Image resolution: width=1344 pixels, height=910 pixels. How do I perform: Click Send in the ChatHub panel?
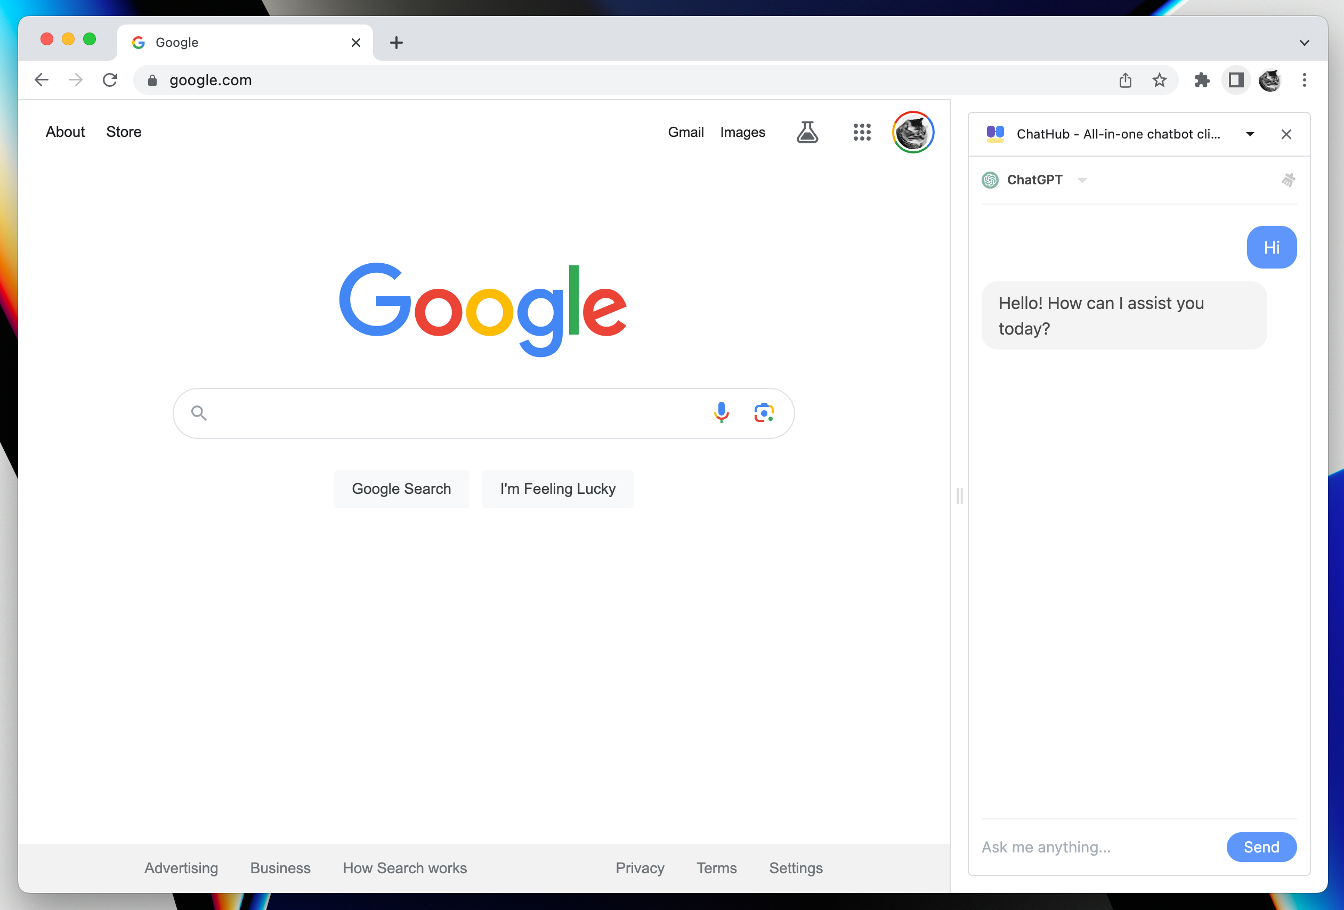(1261, 847)
